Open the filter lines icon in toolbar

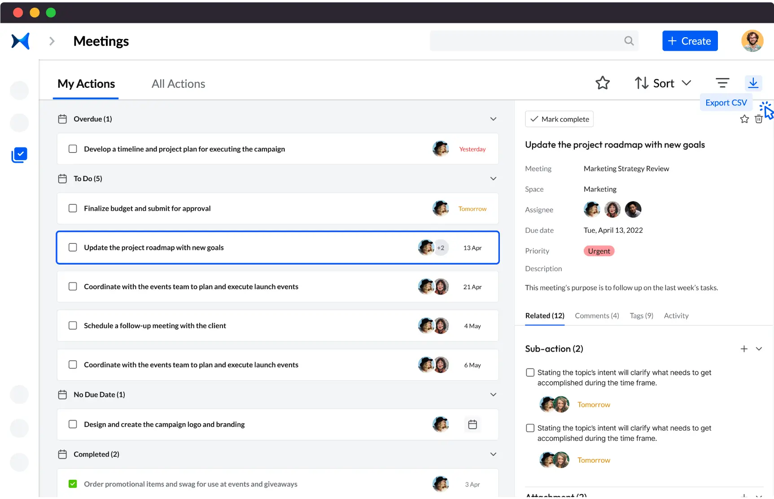[722, 83]
